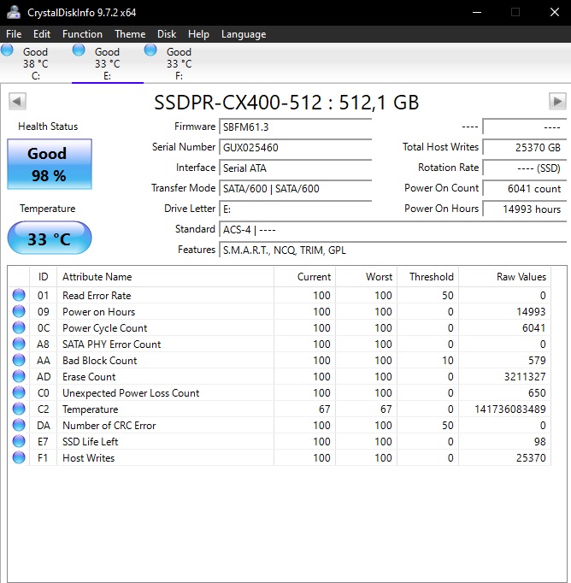Click the Power On Hours value 14993 hours
Viewport: 571px width, 583px height.
pyautogui.click(x=525, y=209)
